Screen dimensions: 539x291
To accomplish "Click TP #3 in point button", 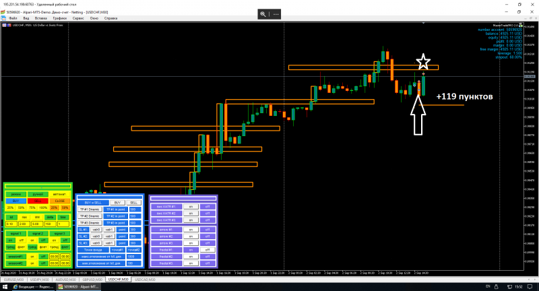I will click(x=115, y=223).
